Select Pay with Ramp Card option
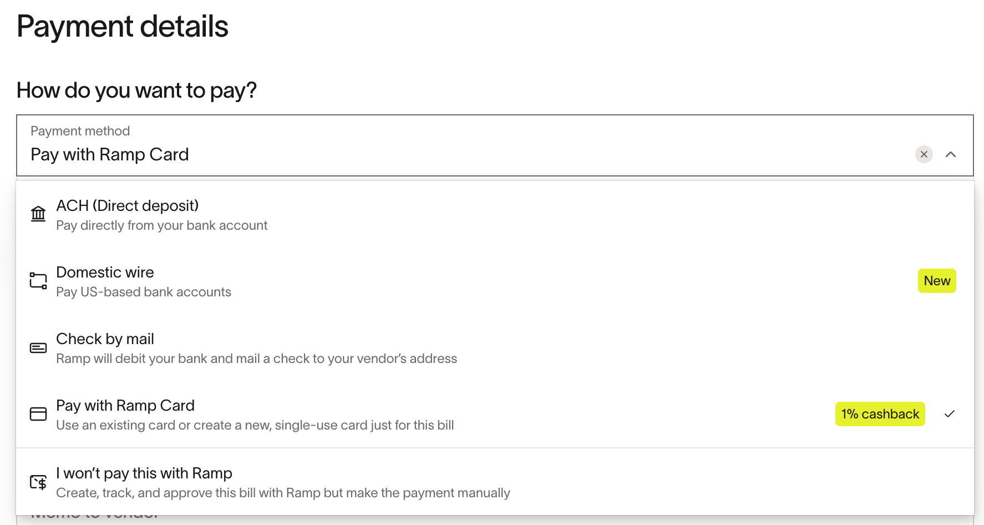This screenshot has width=984, height=525. point(495,415)
